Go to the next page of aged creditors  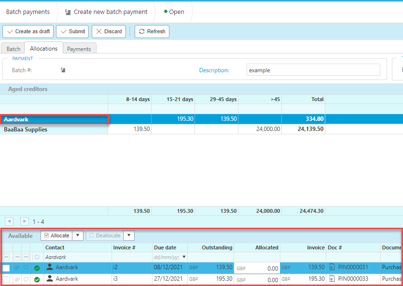pyautogui.click(x=25, y=221)
